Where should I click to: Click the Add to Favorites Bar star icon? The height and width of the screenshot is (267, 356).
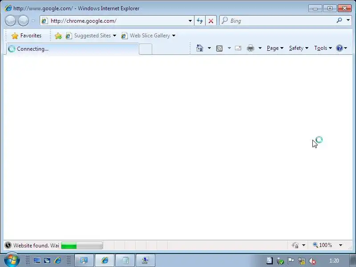[58, 36]
